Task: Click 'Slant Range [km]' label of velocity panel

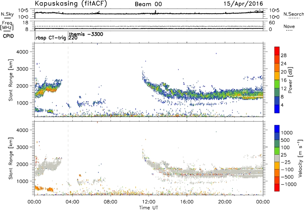Action: [x=11, y=158]
